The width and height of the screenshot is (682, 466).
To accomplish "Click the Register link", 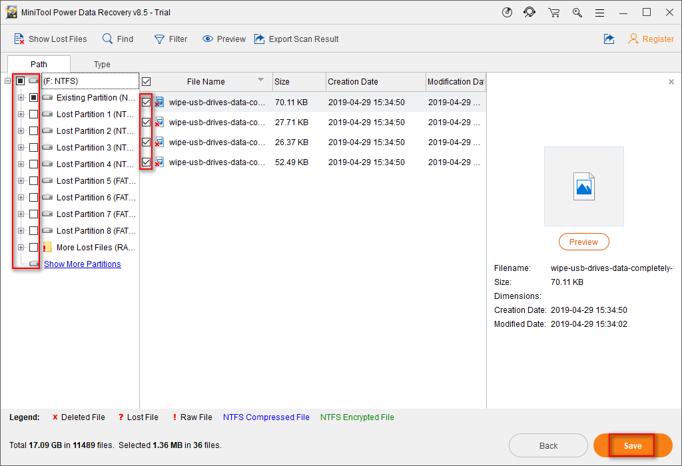I will coord(651,39).
